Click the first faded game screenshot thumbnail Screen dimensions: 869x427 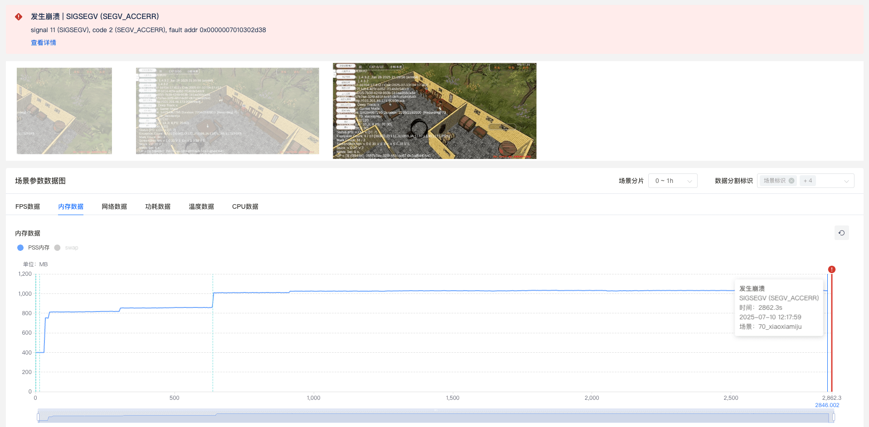[64, 111]
